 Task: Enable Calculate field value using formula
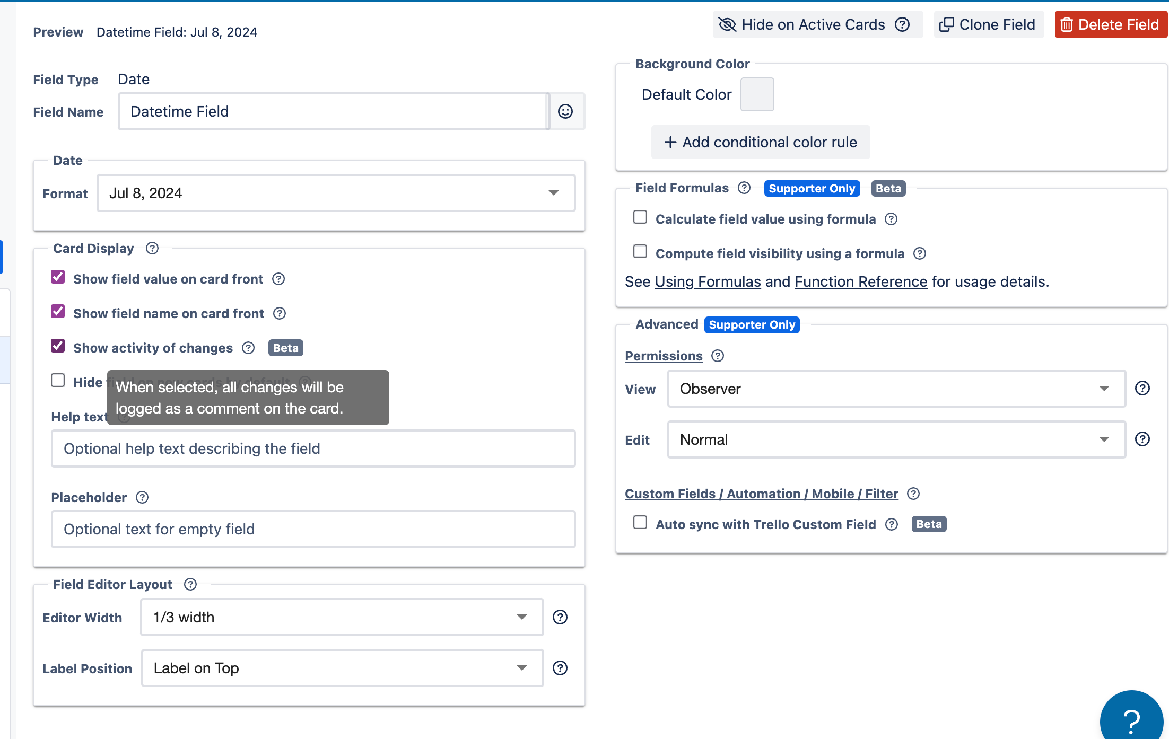point(640,217)
